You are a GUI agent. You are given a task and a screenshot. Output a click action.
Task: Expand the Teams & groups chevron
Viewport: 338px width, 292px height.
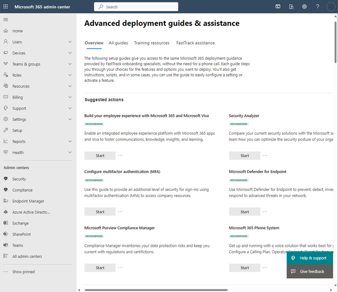(70, 64)
